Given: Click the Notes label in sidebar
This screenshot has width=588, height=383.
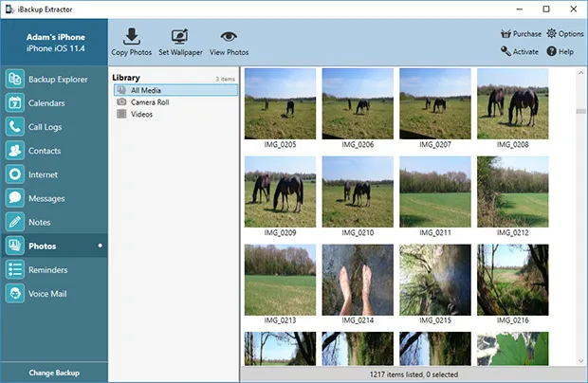Looking at the screenshot, I should coord(40,222).
